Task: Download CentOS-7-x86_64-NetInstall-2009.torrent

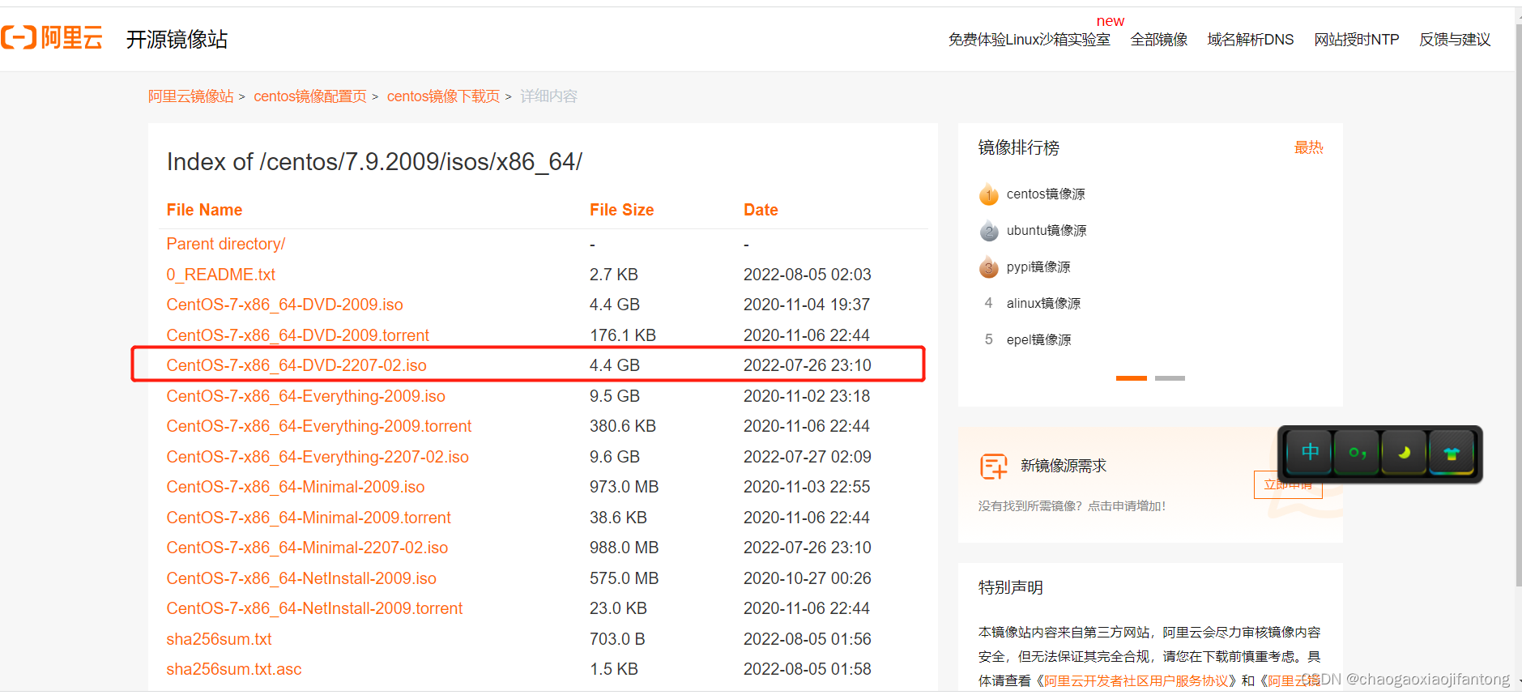Action: tap(314, 608)
